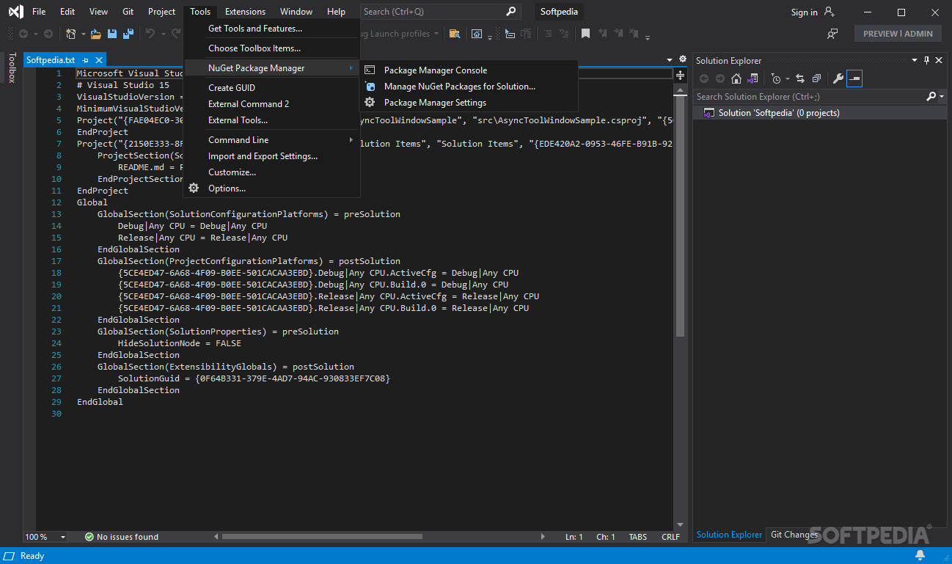
Task: Click the Navigate Backward toolbar arrow
Action: tap(23, 34)
